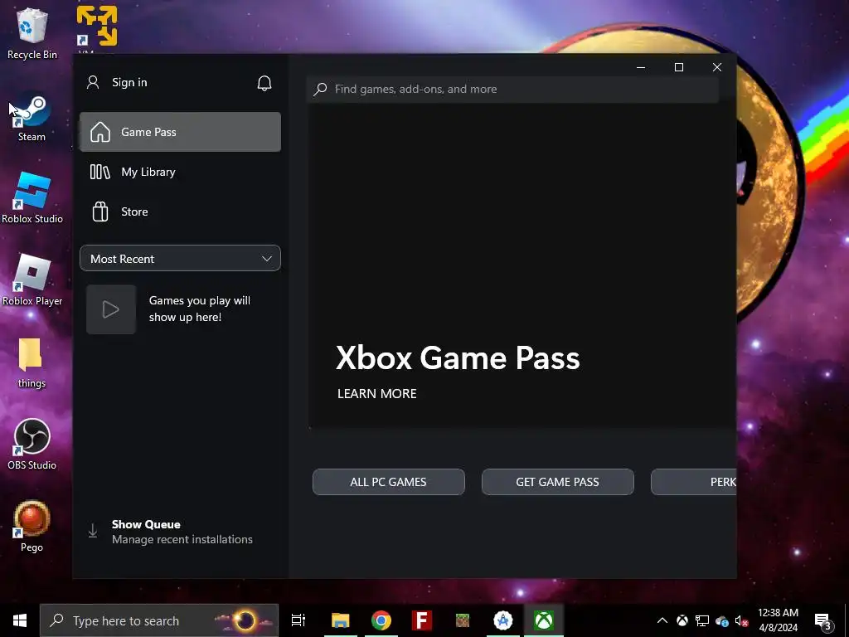Select Steam desktop shortcut

32,118
